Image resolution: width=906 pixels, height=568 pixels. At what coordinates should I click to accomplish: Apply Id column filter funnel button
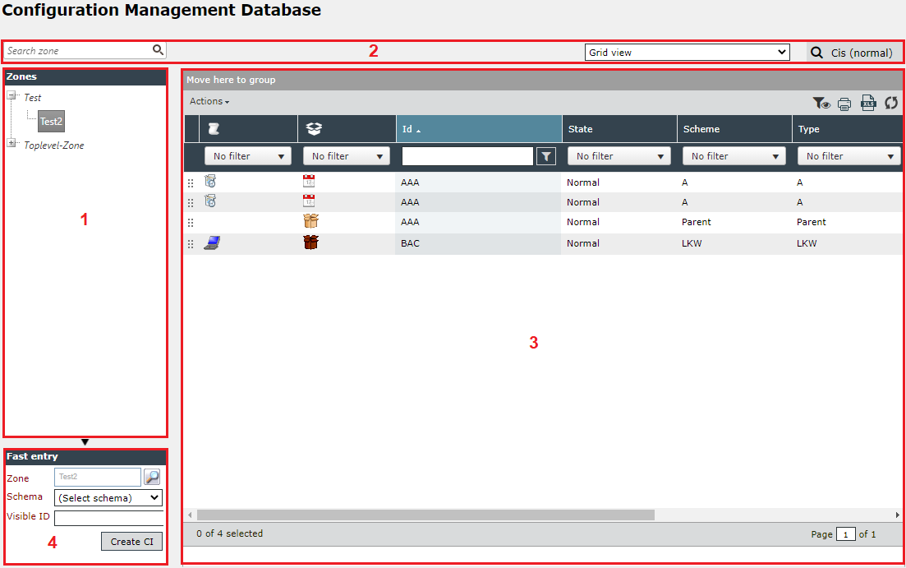[x=546, y=156]
